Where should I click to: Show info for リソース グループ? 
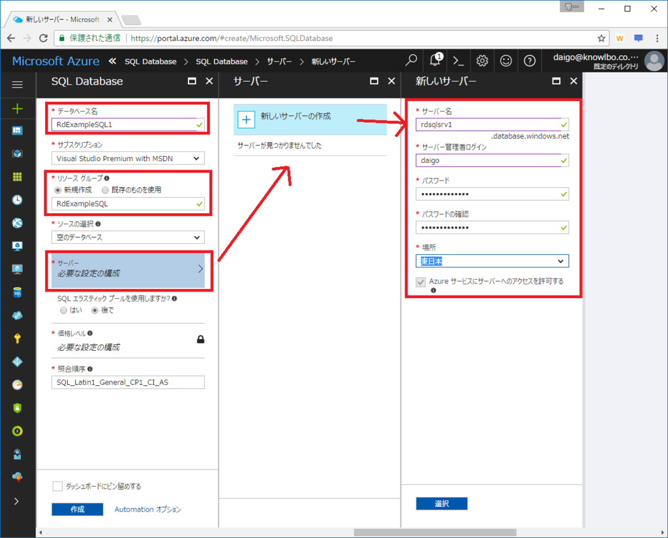coord(106,179)
